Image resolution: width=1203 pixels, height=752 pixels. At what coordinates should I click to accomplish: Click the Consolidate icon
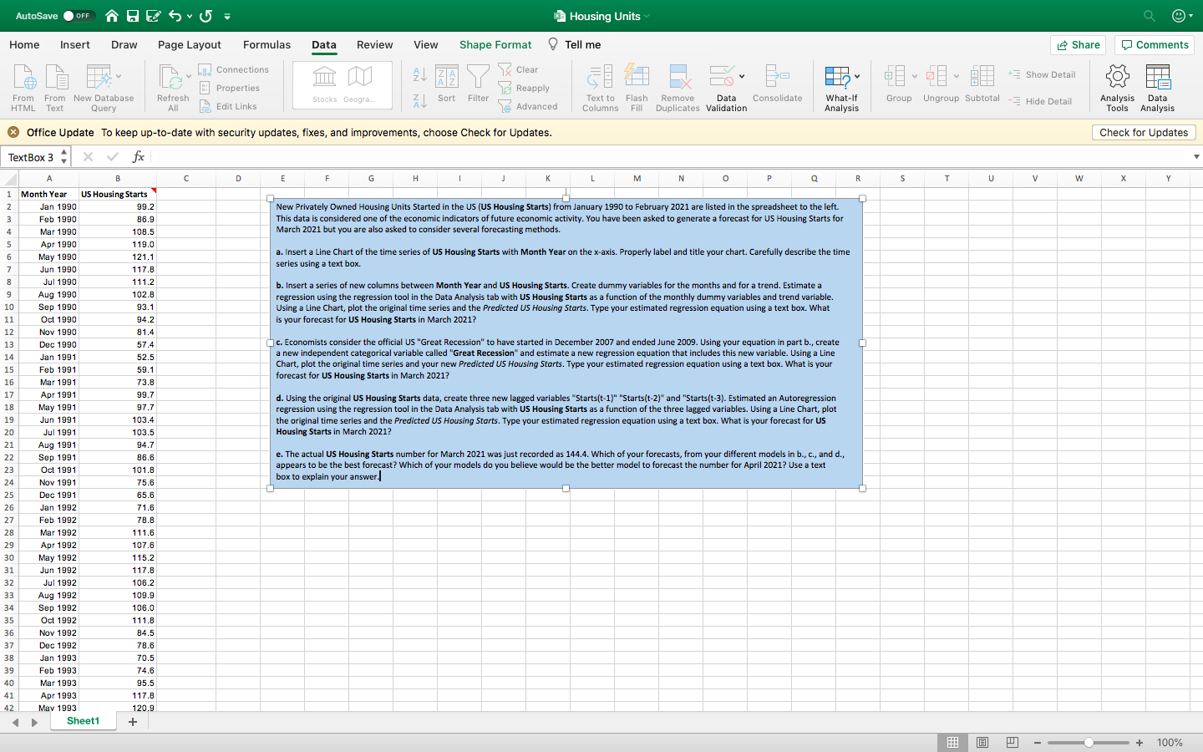tap(778, 84)
